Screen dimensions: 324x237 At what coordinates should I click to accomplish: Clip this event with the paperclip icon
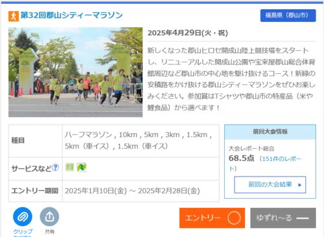coord(23,217)
